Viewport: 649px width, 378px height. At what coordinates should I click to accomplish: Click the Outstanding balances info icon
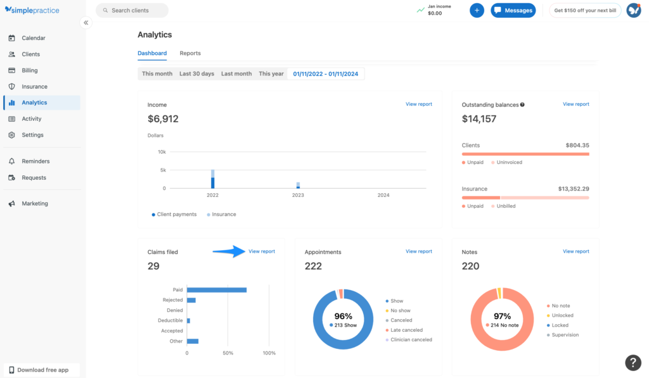[x=522, y=104]
